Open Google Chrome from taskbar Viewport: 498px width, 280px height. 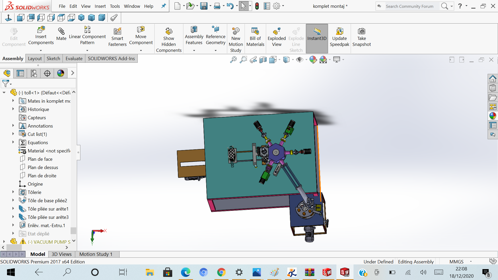pyautogui.click(x=221, y=272)
